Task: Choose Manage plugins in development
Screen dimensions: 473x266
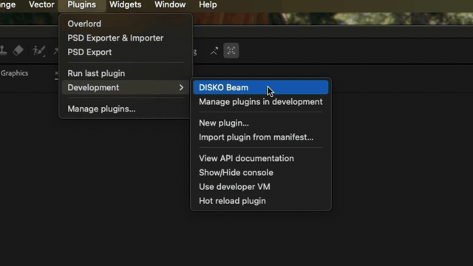Action: click(261, 102)
